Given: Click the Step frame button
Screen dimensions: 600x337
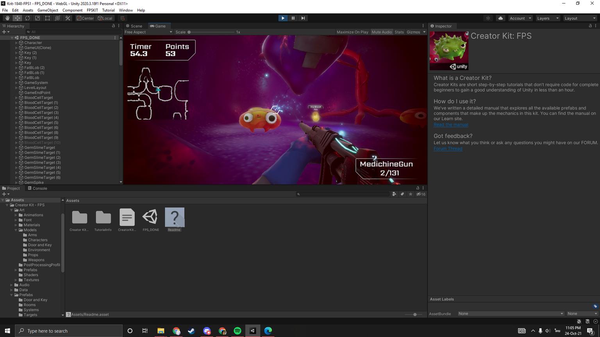Looking at the screenshot, I should coord(303,18).
